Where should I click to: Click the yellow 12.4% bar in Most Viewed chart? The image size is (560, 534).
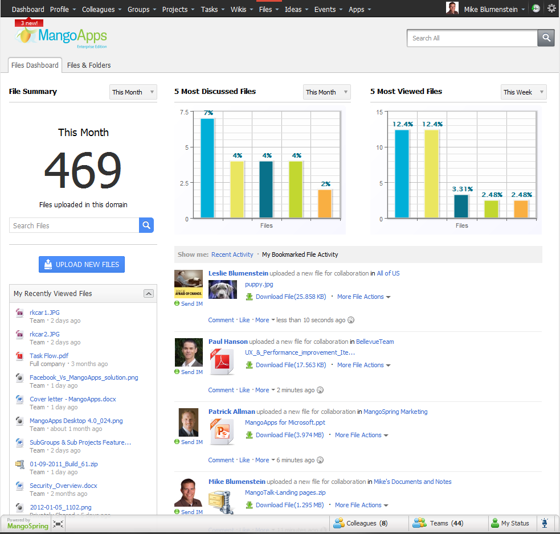point(431,174)
